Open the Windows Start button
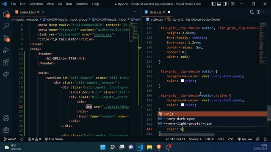 click(103, 147)
